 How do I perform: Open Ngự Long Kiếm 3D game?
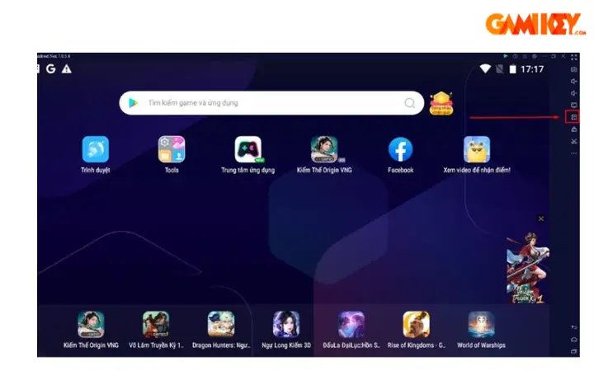286,324
